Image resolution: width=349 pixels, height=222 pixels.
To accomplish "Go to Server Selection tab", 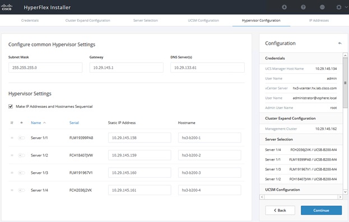I will tap(146, 21).
